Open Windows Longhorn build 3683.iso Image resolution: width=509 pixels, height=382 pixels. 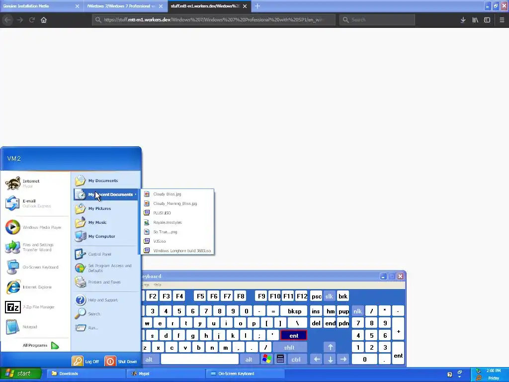(x=177, y=251)
